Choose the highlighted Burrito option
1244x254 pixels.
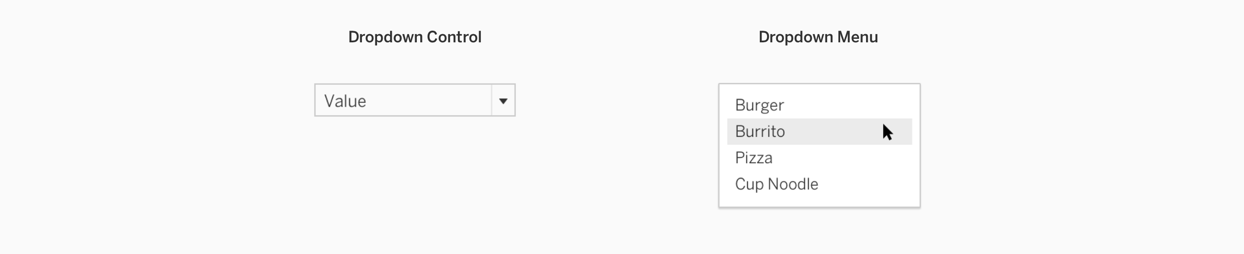[x=760, y=131]
